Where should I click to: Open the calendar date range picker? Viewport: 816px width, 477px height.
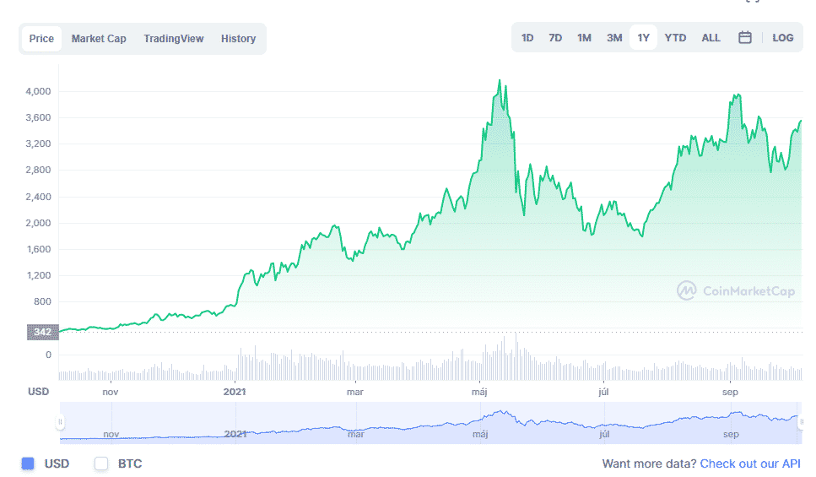point(744,38)
